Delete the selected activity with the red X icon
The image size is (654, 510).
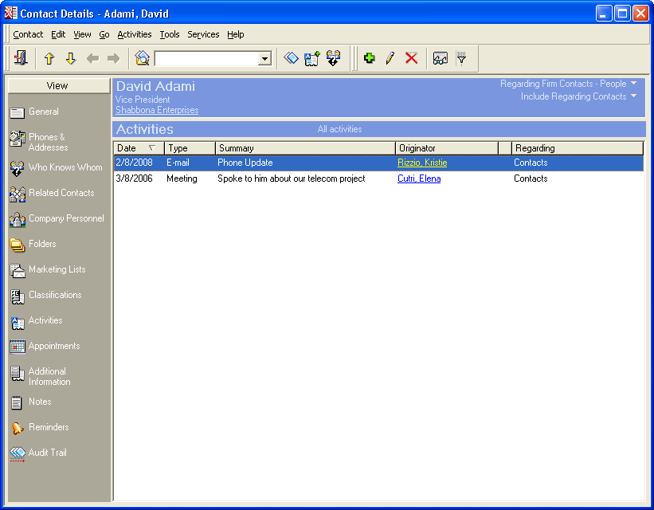point(410,57)
